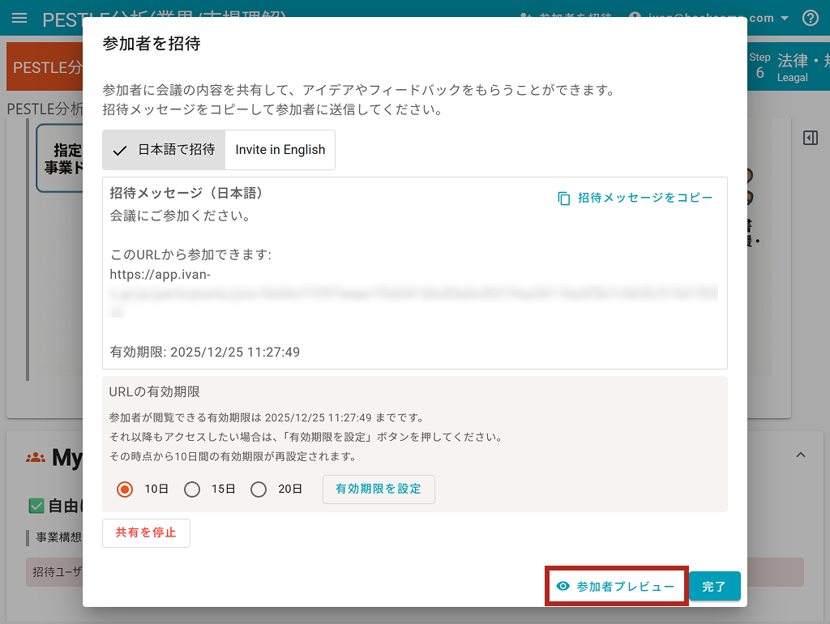Open the account email dropdown arrow
Viewport: 830px width, 624px height.
[785, 18]
